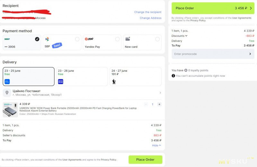Click the New card wallet icon
This screenshot has width=257, height=167.
[x=128, y=39]
